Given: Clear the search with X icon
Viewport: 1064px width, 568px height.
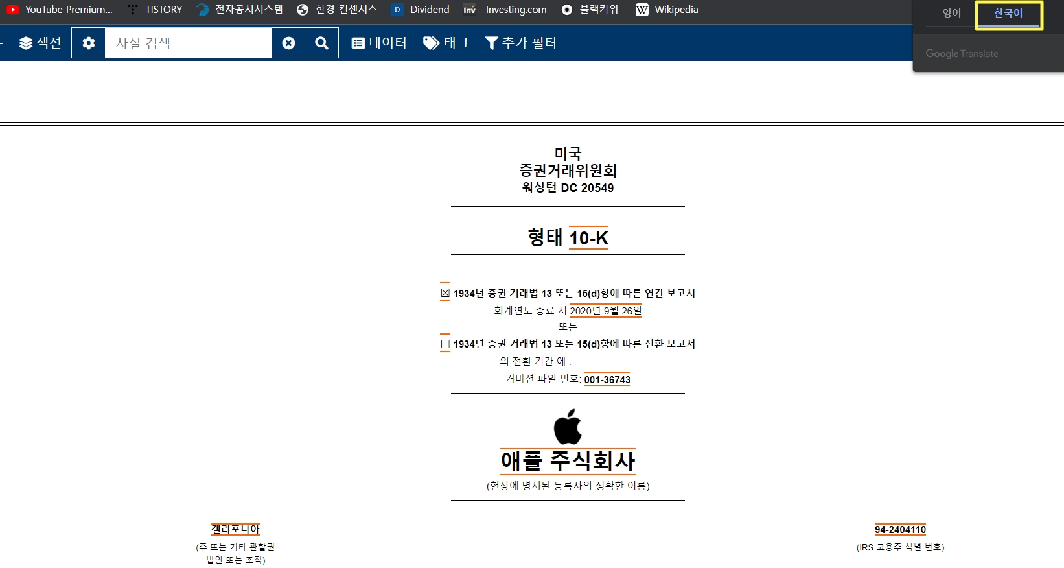Looking at the screenshot, I should [289, 43].
